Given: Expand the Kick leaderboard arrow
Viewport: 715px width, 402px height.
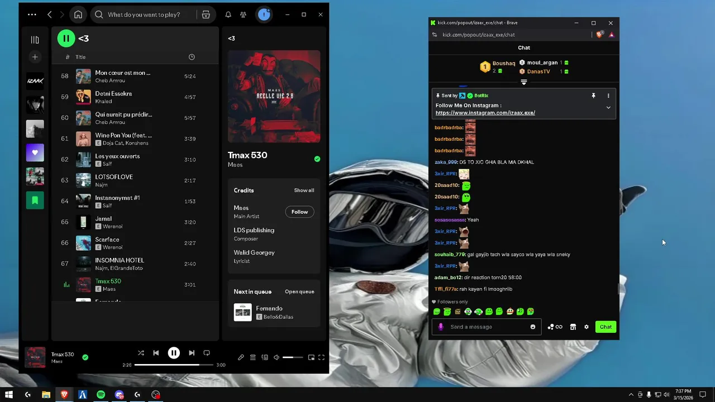Looking at the screenshot, I should click(x=524, y=82).
